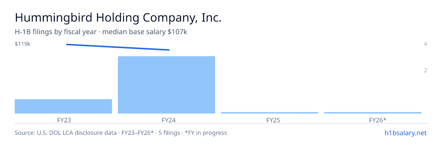Click the FY23 bar in the chart
Viewport: 442px width, 147px height.
pyautogui.click(x=63, y=106)
